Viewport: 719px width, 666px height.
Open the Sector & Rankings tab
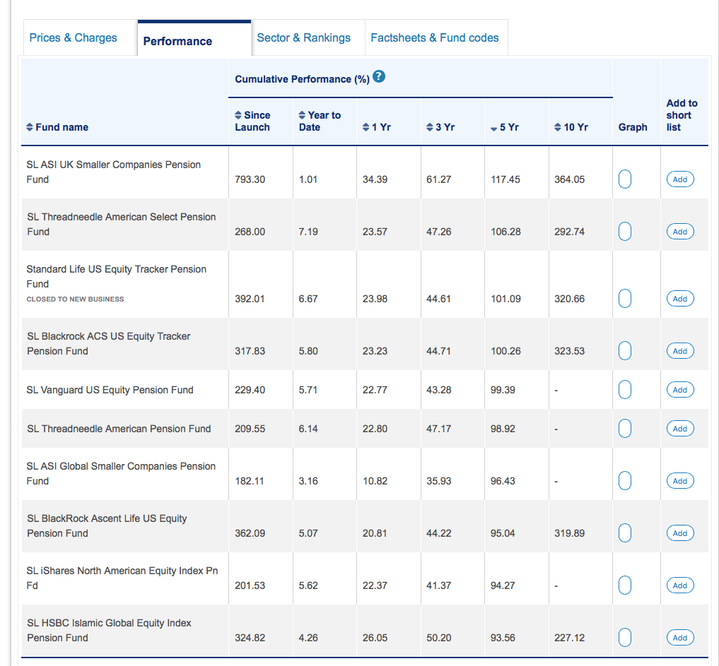303,38
